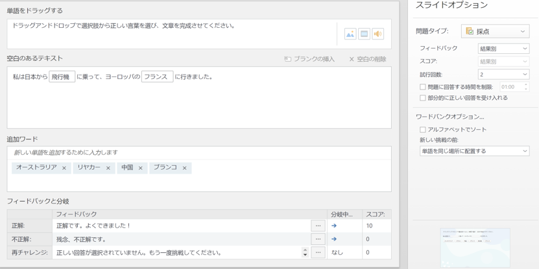Toggle 部分的に正しい回答を受け入れる checkbox
Screen dimensions: 539x269
point(423,99)
